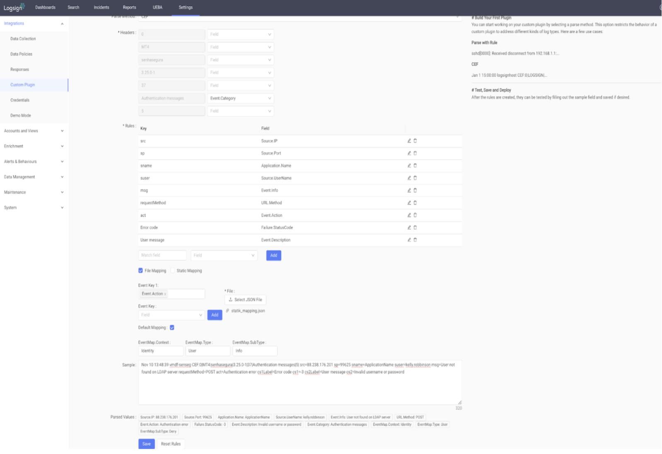Delete the User message rule
662x454 pixels.
[415, 240]
